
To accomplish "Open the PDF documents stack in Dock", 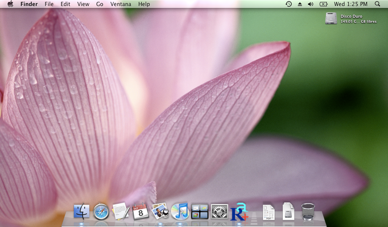I will [x=269, y=212].
